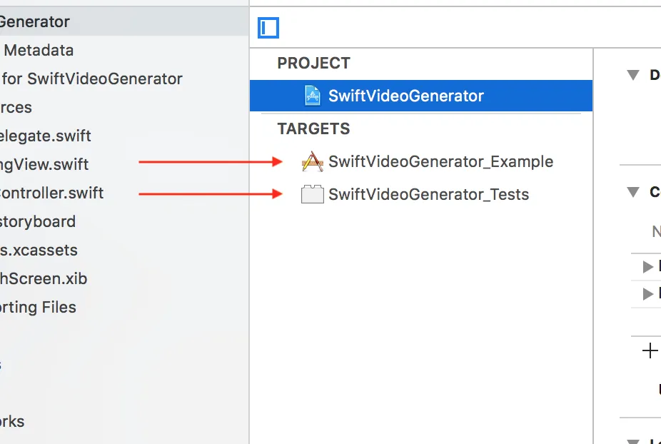Click the SwiftVideoGenerator_Tests bundle icon
The image size is (661, 444).
click(x=313, y=194)
